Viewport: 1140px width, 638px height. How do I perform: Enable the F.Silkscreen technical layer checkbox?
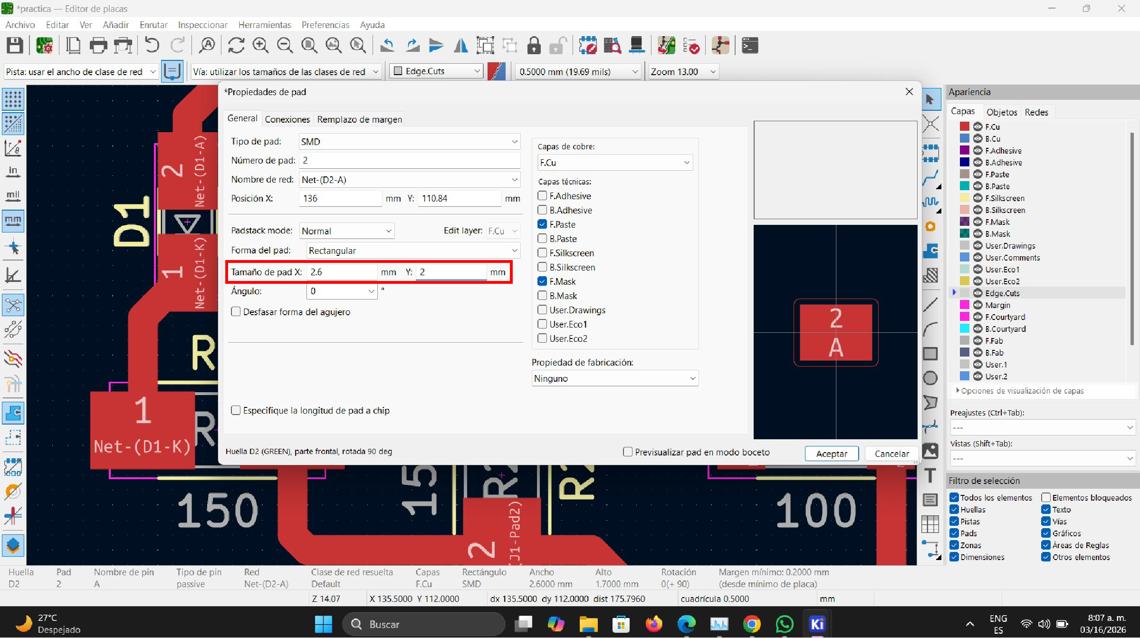tap(542, 253)
